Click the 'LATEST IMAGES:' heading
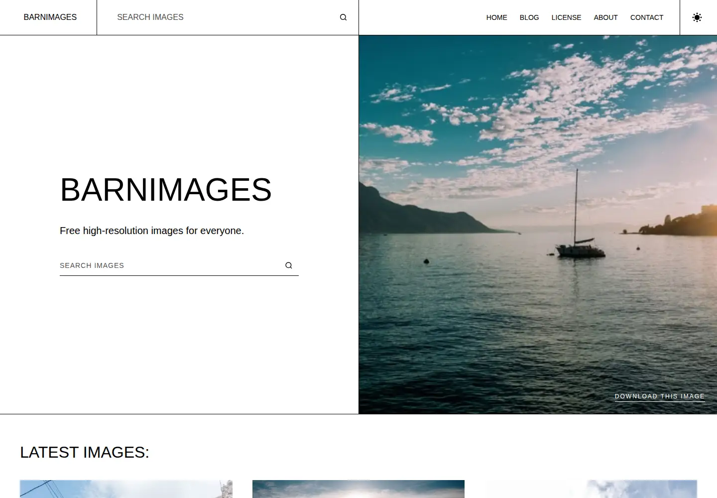The height and width of the screenshot is (498, 717). point(85,452)
